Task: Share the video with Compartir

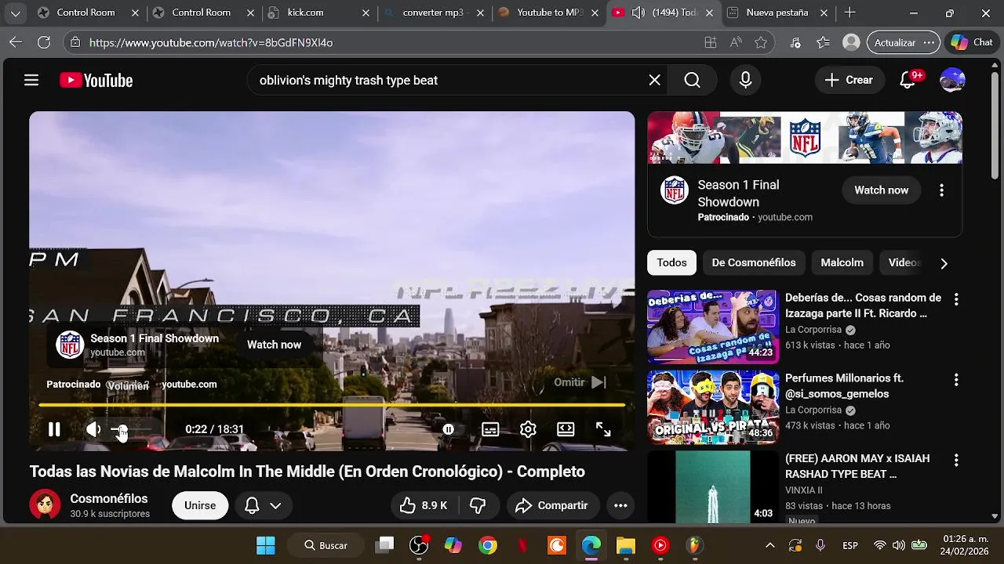Action: click(x=552, y=506)
